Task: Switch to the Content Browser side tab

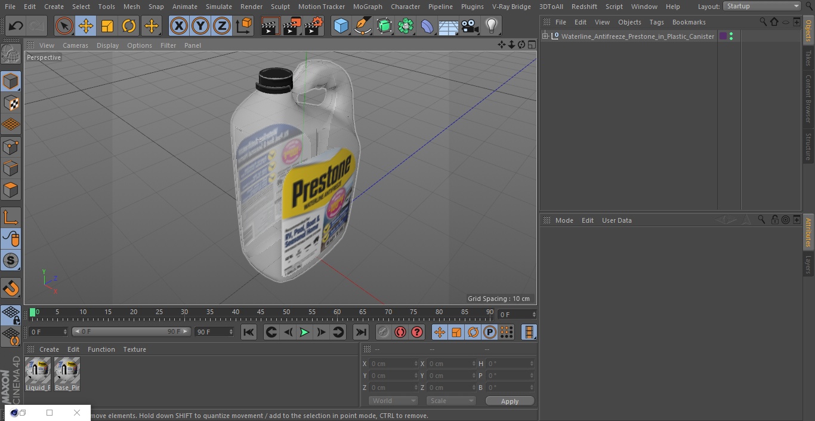Action: [x=808, y=99]
